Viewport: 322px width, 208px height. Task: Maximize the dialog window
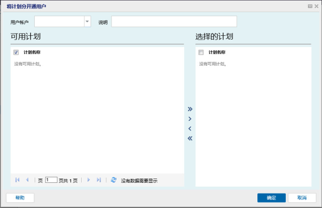click(x=310, y=6)
